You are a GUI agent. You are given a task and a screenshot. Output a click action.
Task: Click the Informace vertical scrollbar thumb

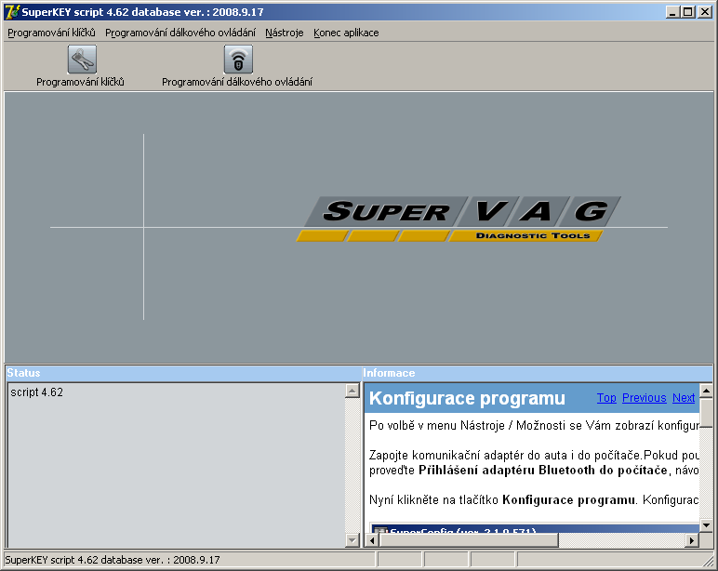[x=706, y=412]
